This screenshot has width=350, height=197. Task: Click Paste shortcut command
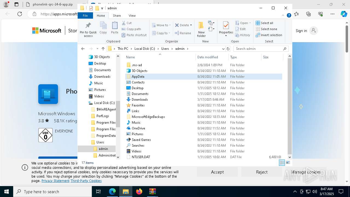coord(134,35)
